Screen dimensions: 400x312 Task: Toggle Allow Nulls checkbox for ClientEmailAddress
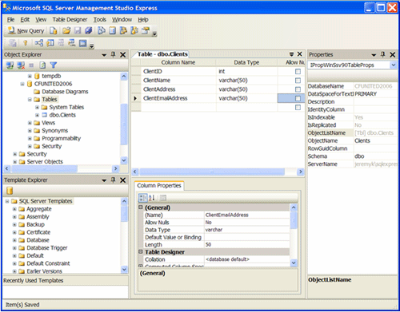coord(298,98)
